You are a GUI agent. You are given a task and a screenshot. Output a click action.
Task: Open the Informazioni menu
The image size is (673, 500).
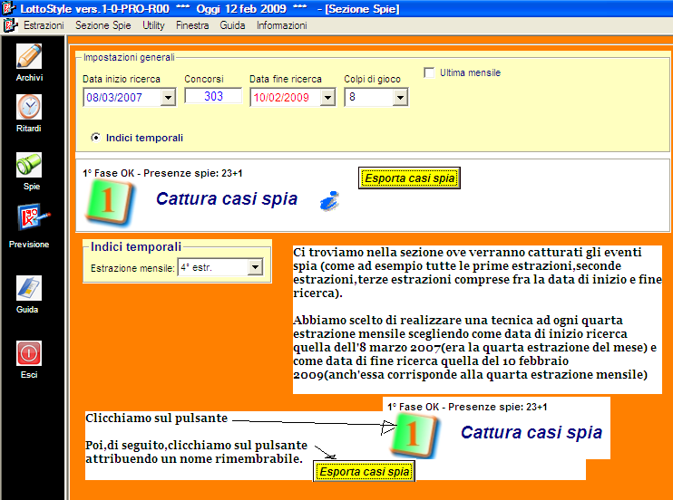281,25
